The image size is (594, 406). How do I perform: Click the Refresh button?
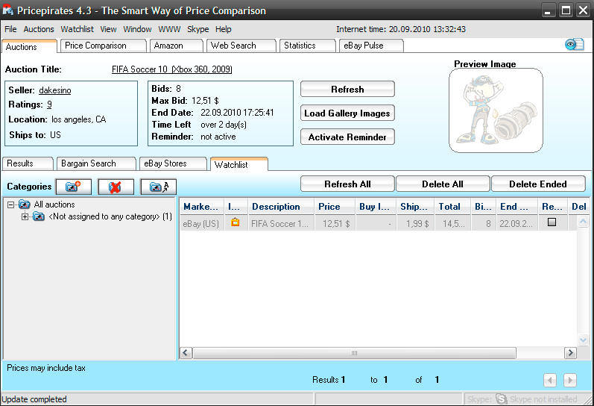pyautogui.click(x=347, y=89)
